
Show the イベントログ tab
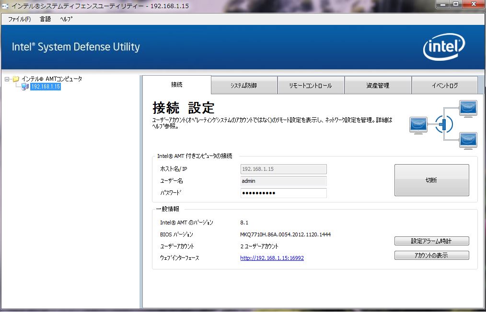tap(444, 86)
